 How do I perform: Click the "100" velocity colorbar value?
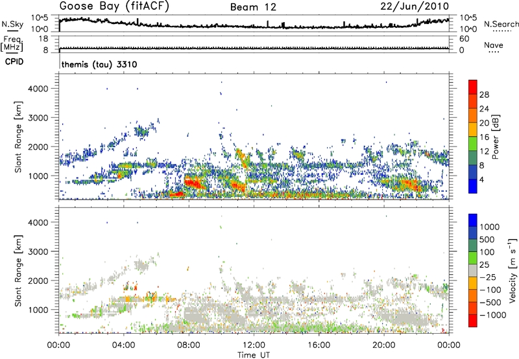pos(487,252)
